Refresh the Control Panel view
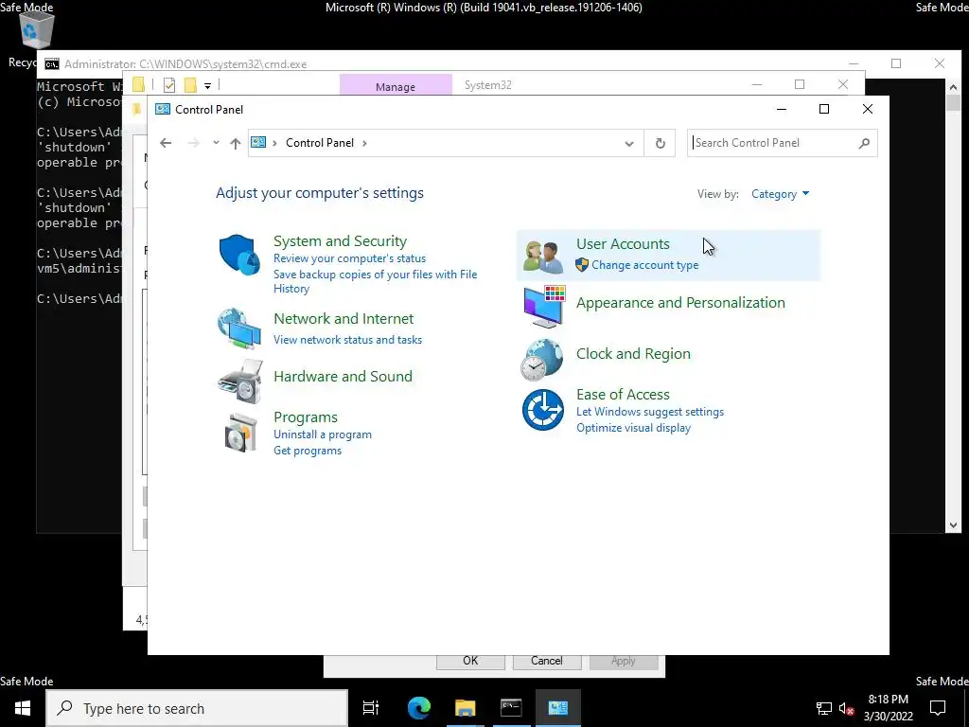The image size is (969, 727). (x=660, y=143)
